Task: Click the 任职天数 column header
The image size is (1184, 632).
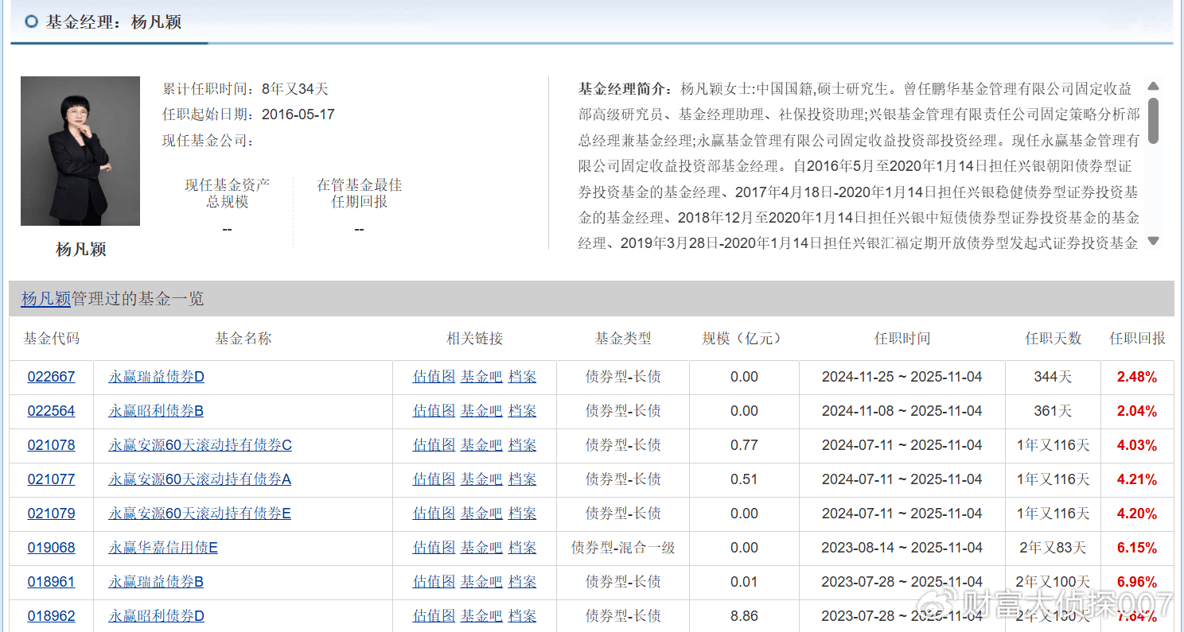Action: 1054,339
